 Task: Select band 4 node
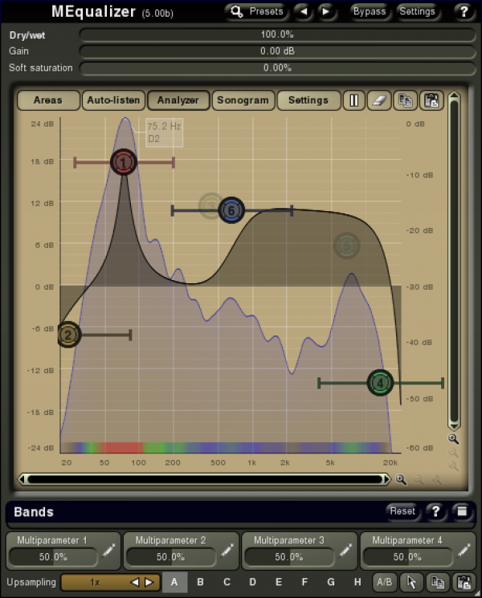point(380,383)
